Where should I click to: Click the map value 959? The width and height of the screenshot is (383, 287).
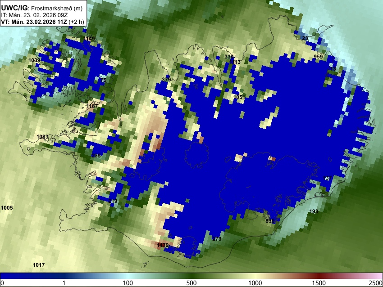click(318, 57)
